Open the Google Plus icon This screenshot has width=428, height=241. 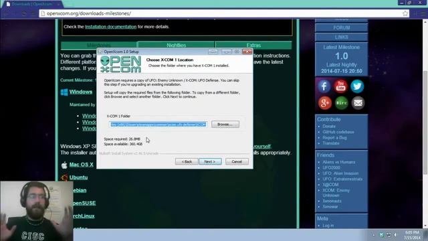click(324, 102)
